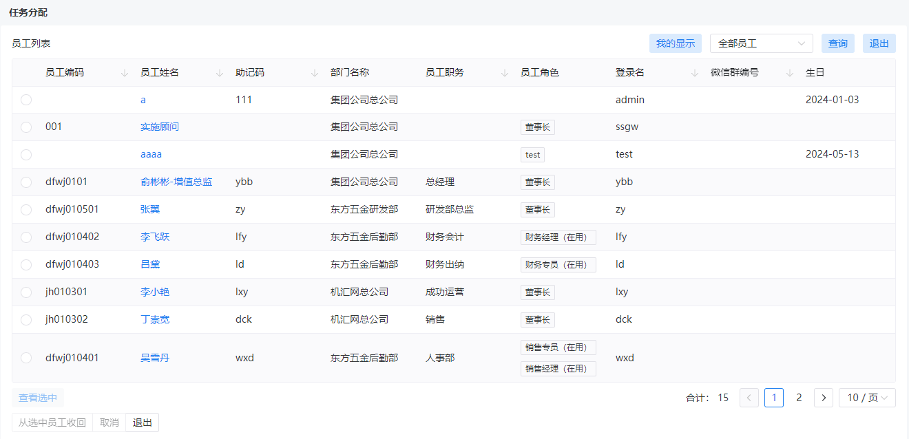Click the 销售经理（在用） role tag

[x=558, y=369]
